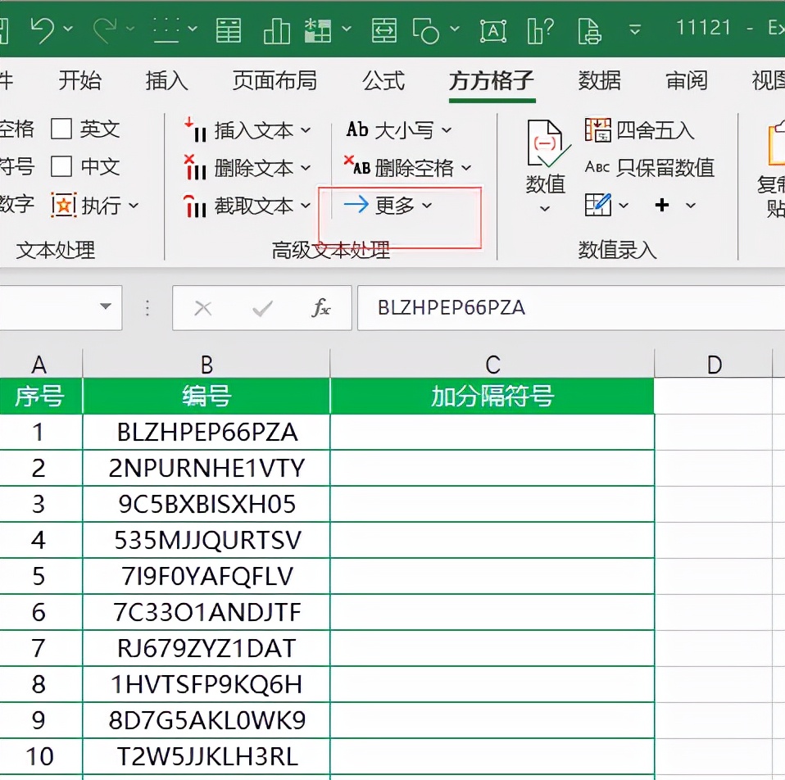
Task: Click the Ab 大小写 case button
Action: (x=389, y=130)
